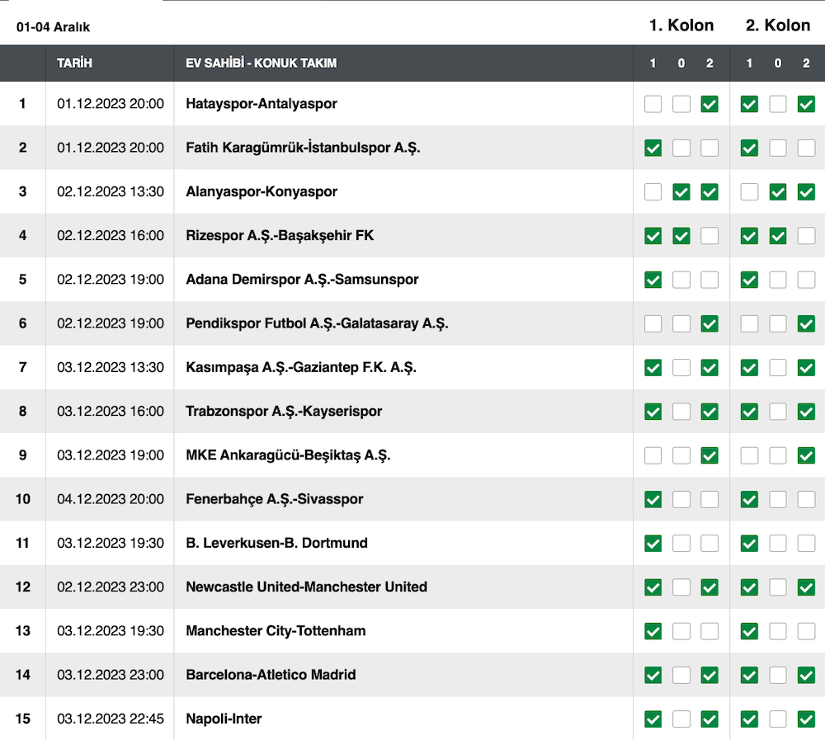Select the Napoli-Inter match name
Image resolution: width=825 pixels, height=740 pixels.
[224, 719]
